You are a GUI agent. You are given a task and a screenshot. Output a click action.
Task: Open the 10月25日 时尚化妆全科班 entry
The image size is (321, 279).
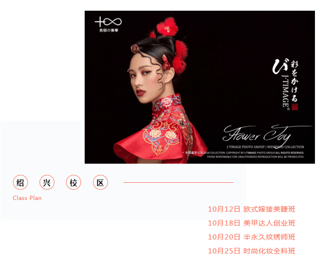pos(252,251)
